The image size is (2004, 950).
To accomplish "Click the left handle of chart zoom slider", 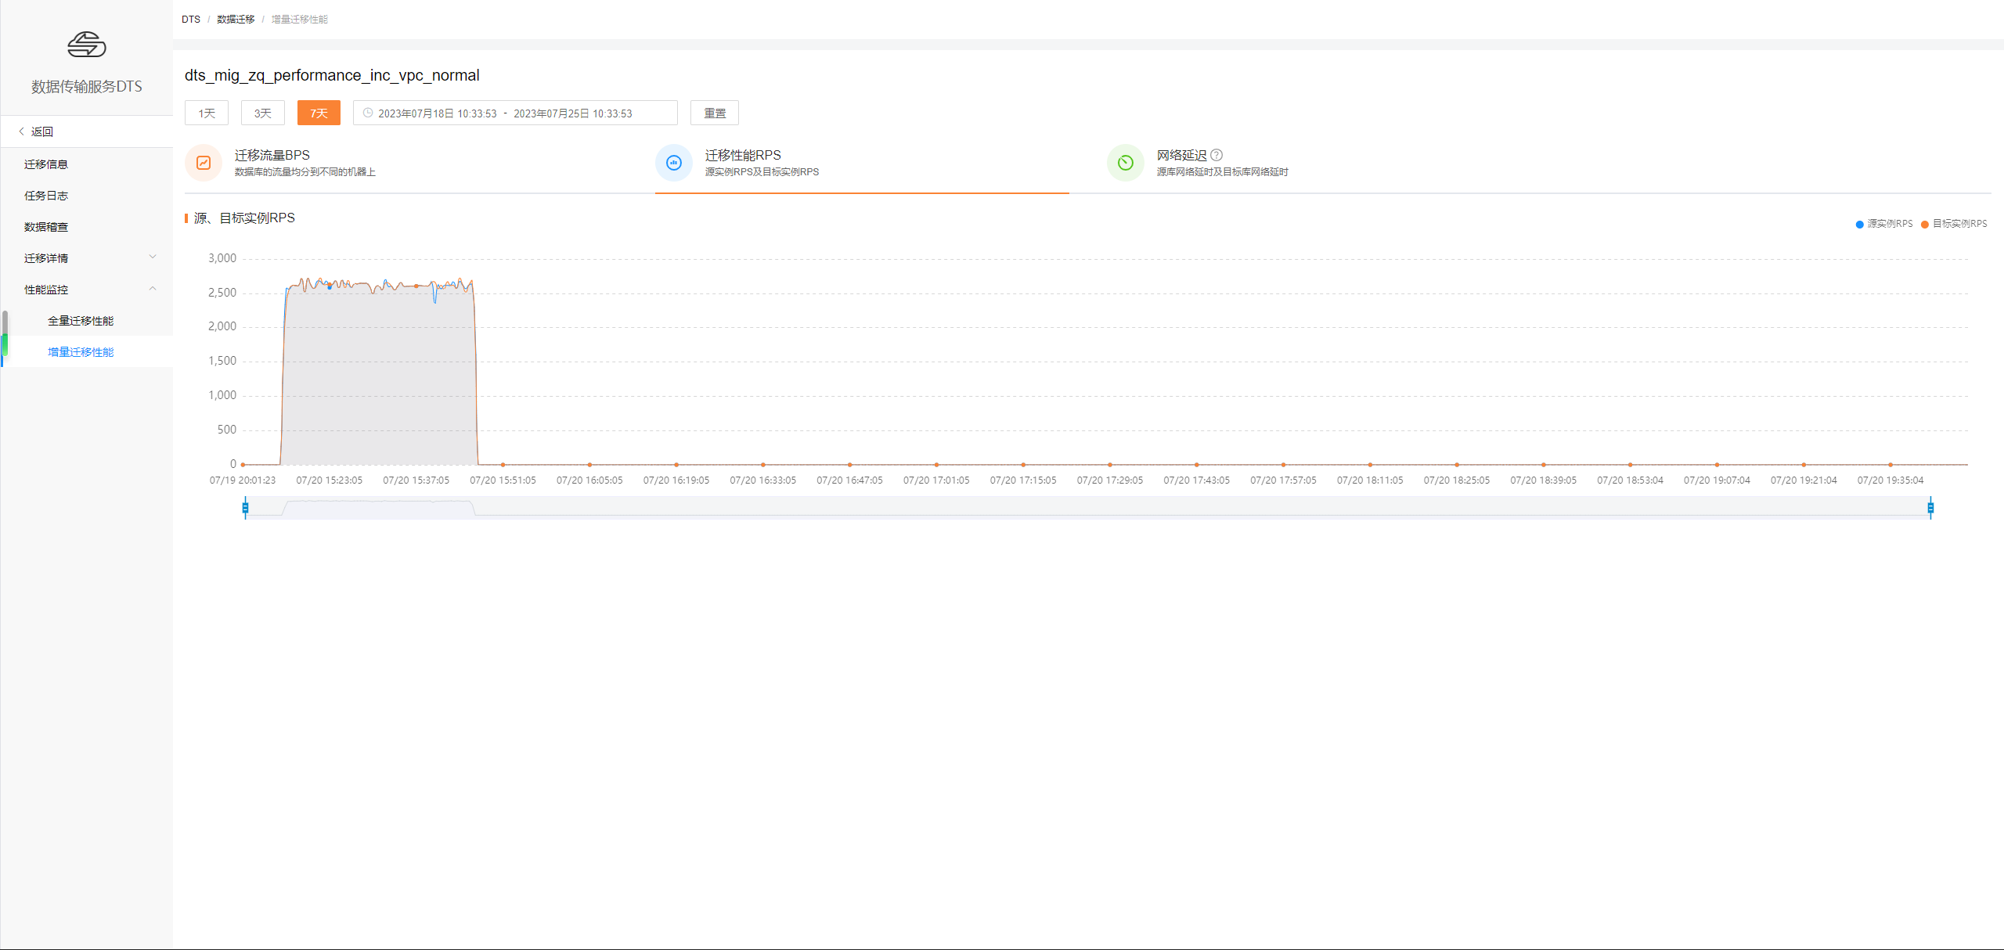I will pyautogui.click(x=245, y=508).
